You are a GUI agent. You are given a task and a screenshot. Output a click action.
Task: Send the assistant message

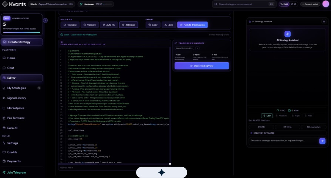322,141
